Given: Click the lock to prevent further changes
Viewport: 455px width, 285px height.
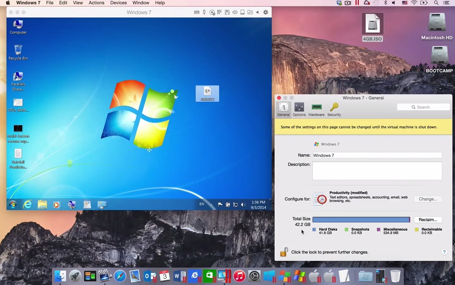Looking at the screenshot, I should tap(284, 252).
